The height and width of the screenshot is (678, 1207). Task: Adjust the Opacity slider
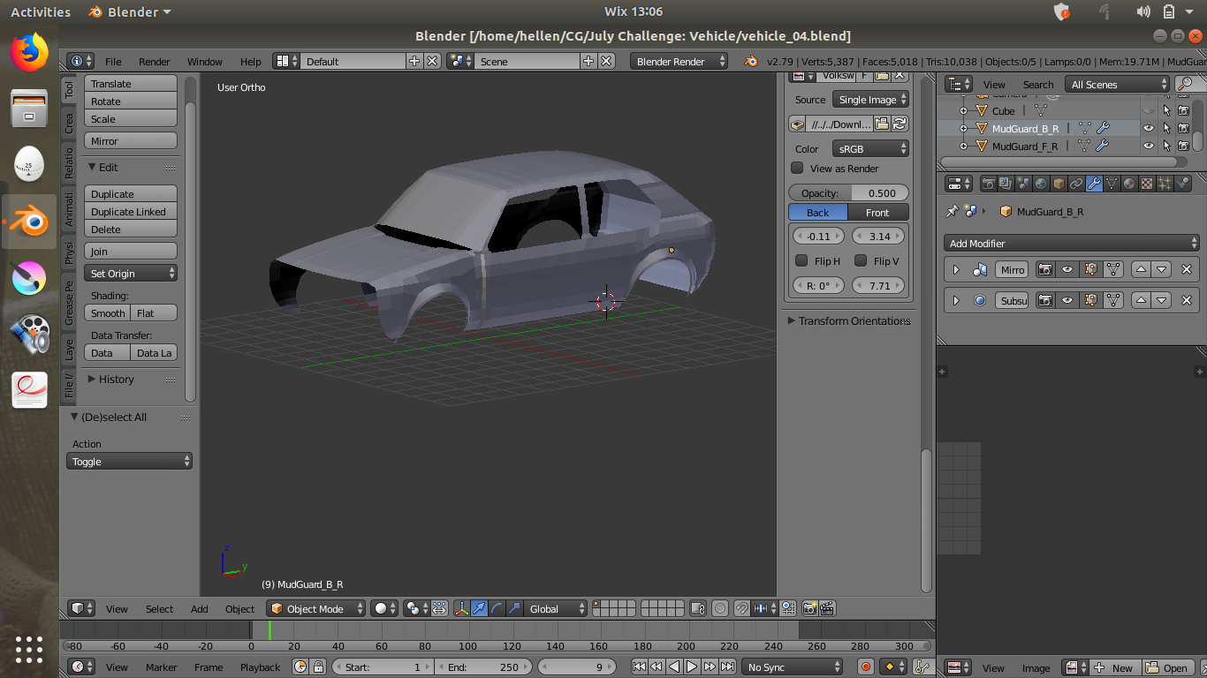coord(848,193)
